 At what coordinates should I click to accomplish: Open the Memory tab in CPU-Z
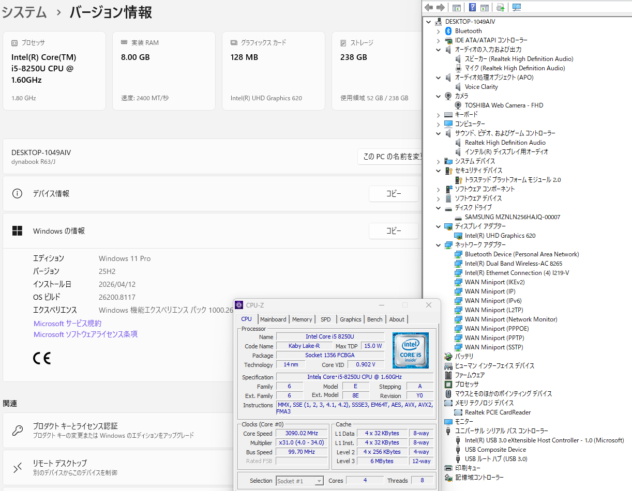pos(302,319)
